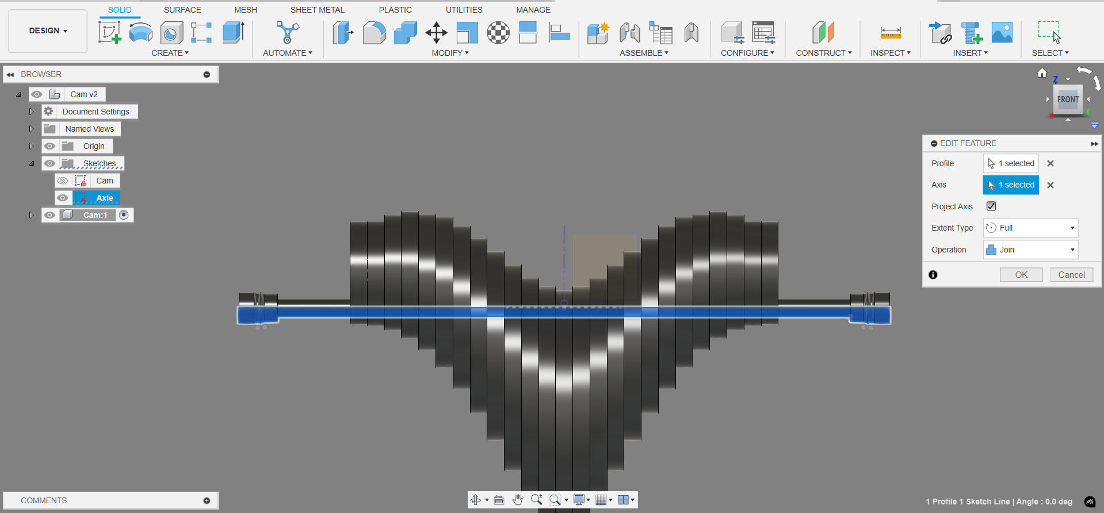
Task: Click the Construct plane icon
Action: click(x=823, y=33)
